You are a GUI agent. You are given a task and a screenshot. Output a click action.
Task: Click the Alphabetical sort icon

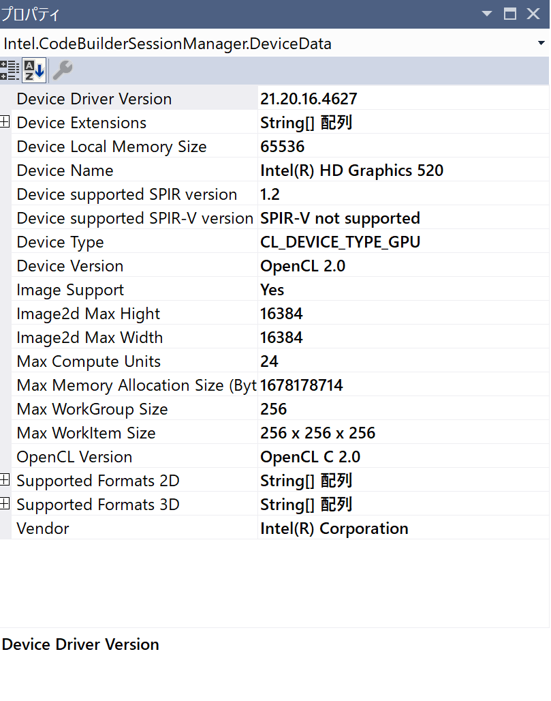pos(33,70)
